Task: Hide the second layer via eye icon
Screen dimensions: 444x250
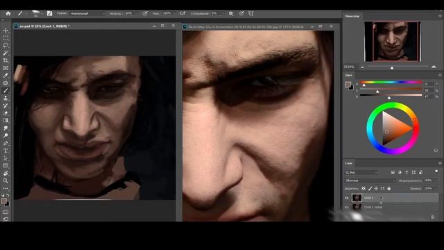Action: [x=347, y=207]
